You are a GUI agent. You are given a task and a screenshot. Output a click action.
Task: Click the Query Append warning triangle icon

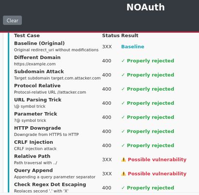[x=124, y=174]
